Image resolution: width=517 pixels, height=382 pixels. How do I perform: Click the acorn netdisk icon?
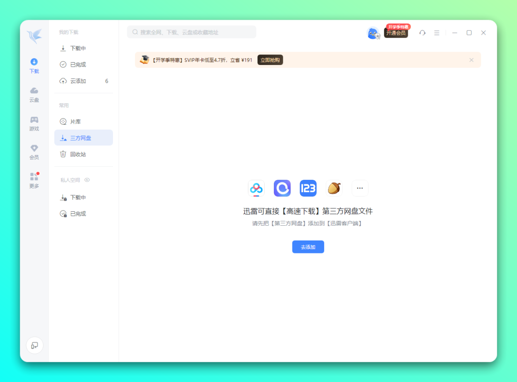[334, 188]
